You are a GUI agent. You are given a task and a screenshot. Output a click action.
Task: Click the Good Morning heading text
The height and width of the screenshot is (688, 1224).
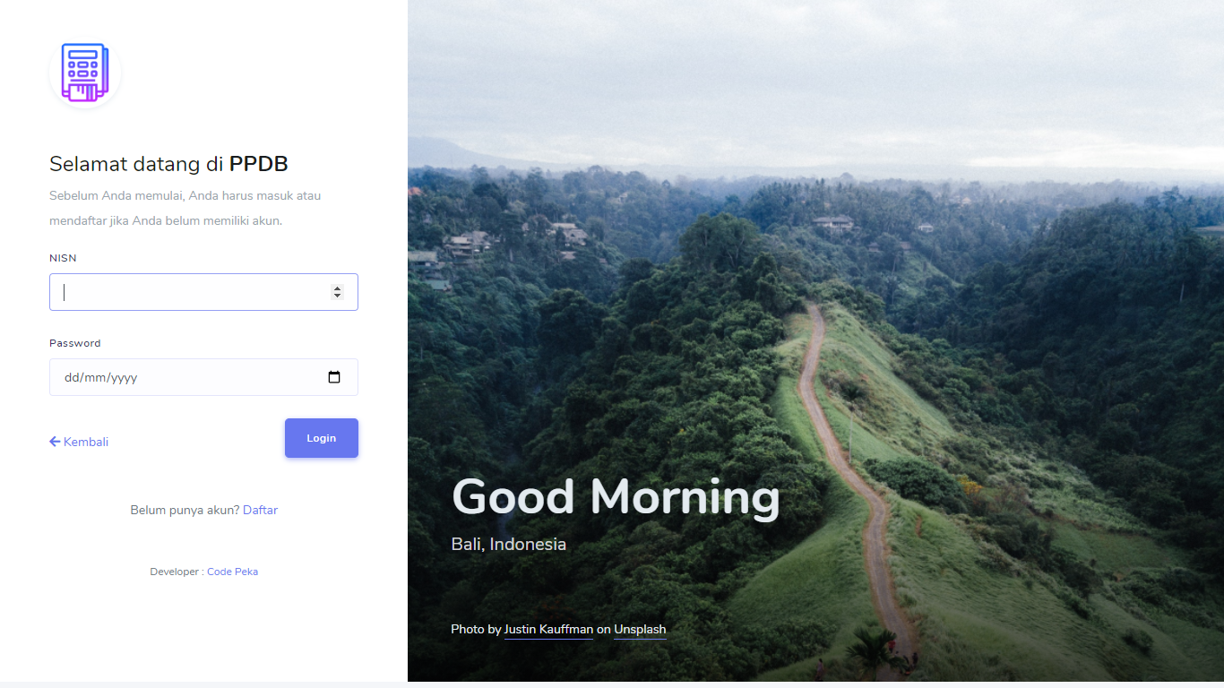[x=616, y=496]
